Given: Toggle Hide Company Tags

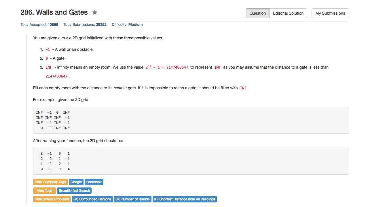Looking at the screenshot, I should (x=50, y=182).
